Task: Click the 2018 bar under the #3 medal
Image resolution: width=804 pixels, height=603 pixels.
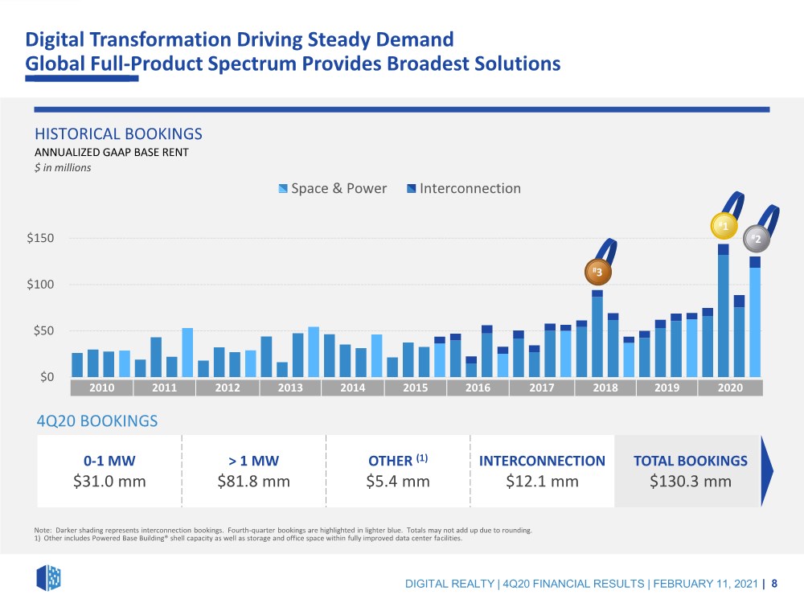Action: pos(597,334)
